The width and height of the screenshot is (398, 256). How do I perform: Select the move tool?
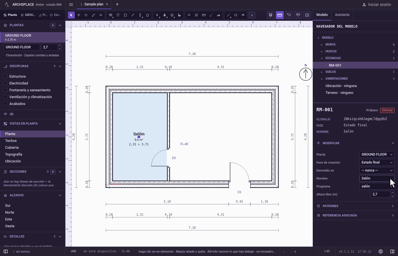click(79, 15)
